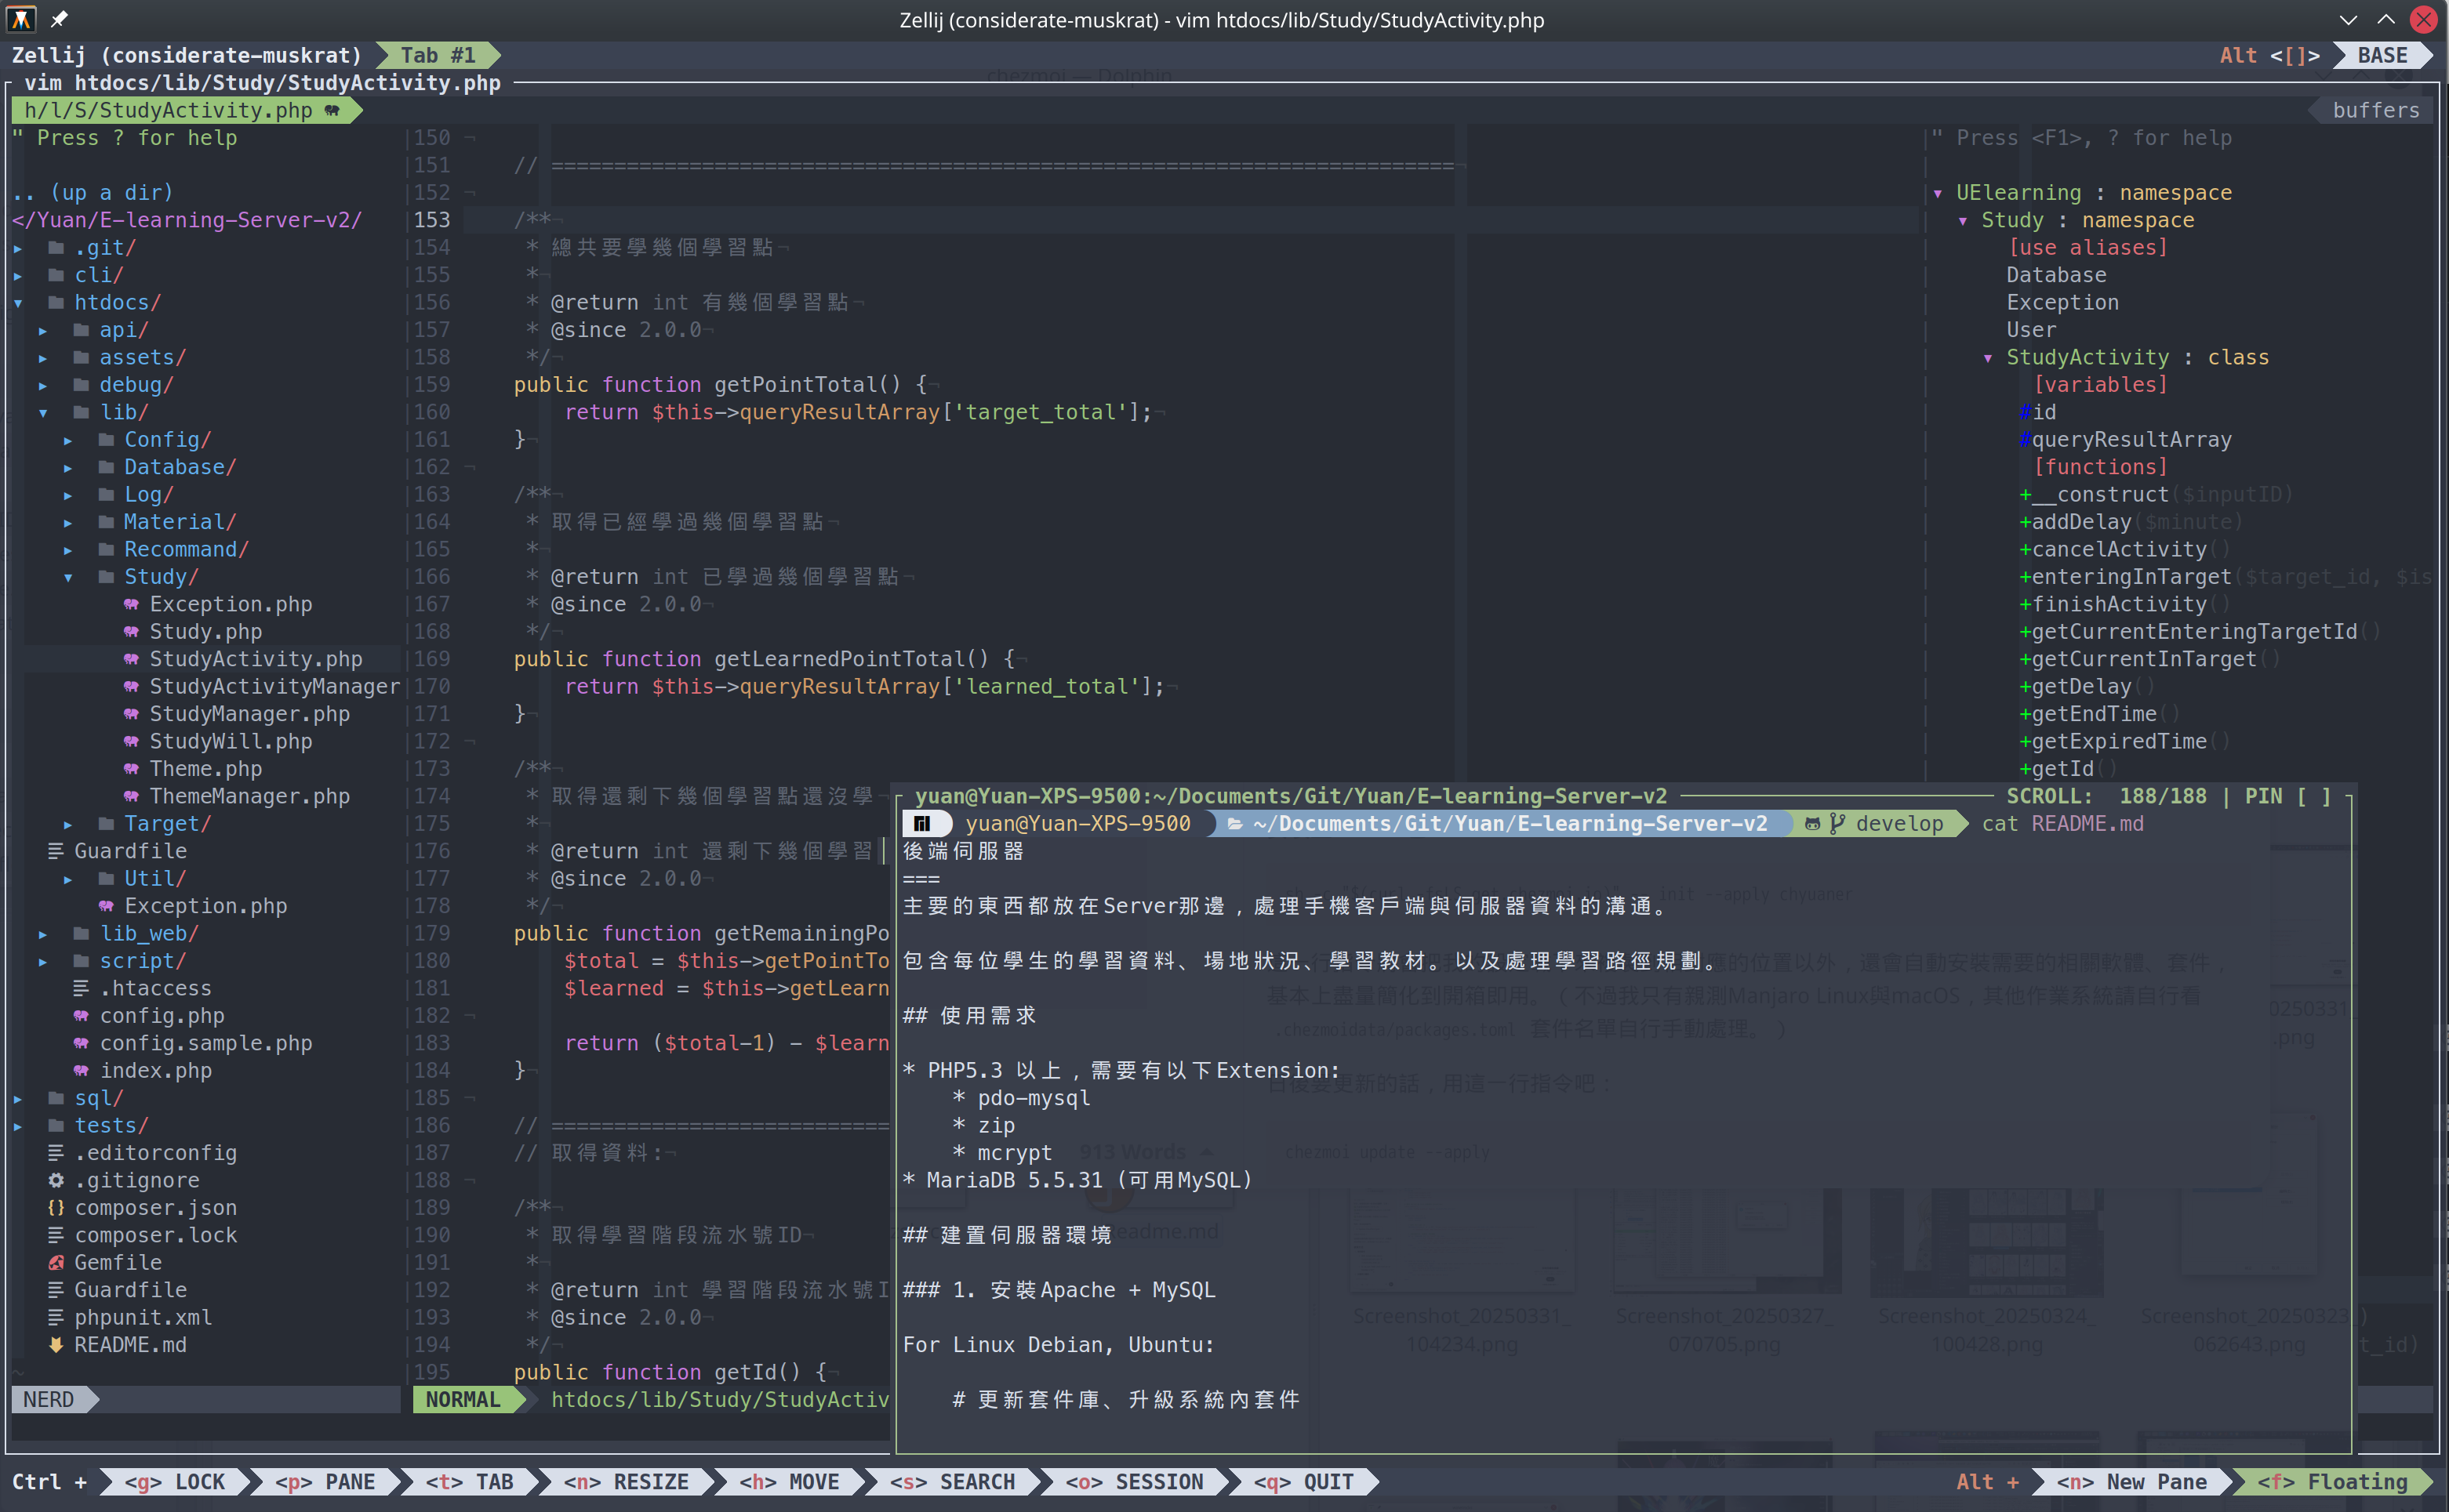Screen dimensions: 2449x1512
Task: Toggle the PIN checkbox of floating pane
Action: click(x=2313, y=796)
